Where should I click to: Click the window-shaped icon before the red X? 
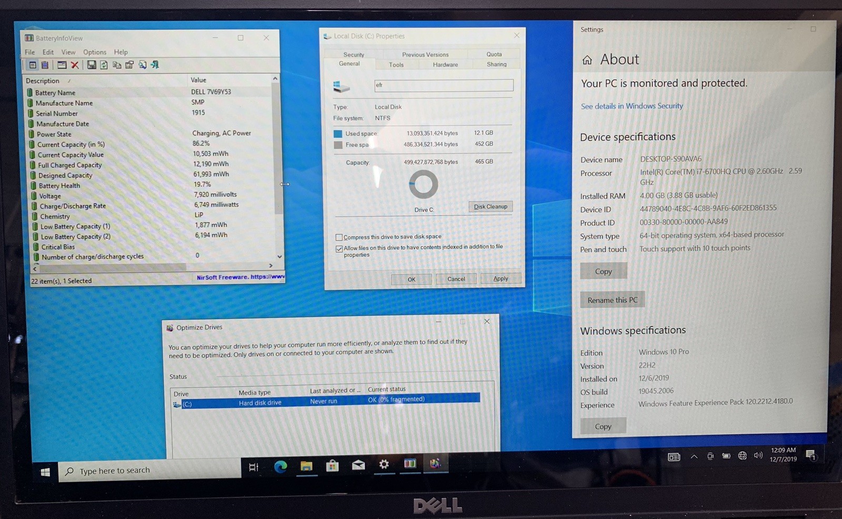click(62, 65)
